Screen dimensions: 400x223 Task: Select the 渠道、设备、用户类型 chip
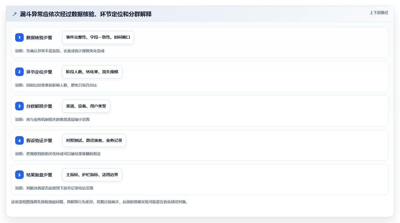coord(86,106)
